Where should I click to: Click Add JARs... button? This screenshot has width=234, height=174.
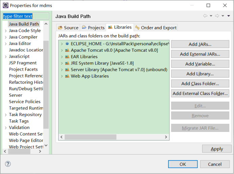200,44
